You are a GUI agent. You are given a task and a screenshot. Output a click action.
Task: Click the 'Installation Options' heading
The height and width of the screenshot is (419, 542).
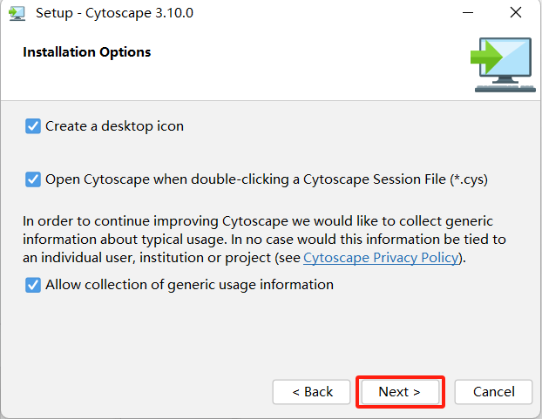[x=87, y=52]
